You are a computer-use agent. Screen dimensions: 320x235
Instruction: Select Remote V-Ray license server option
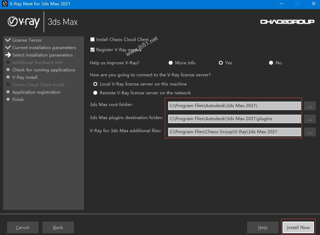95,93
